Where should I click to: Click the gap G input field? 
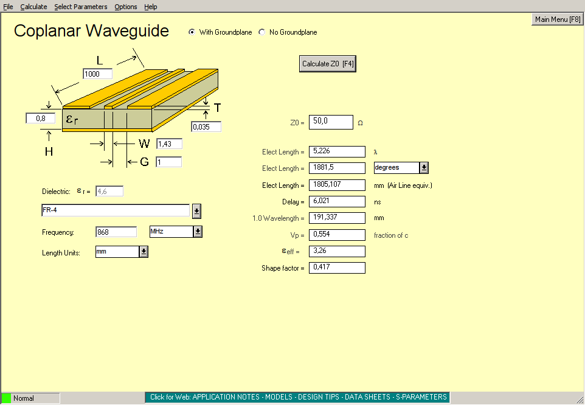[169, 162]
